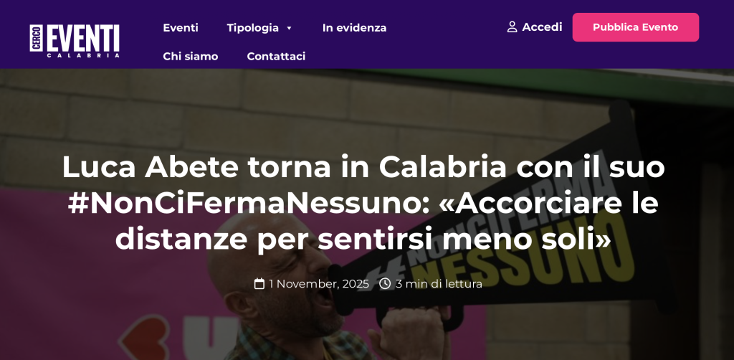Click the red heart graphic in the photo
The image size is (734, 360).
click(143, 338)
